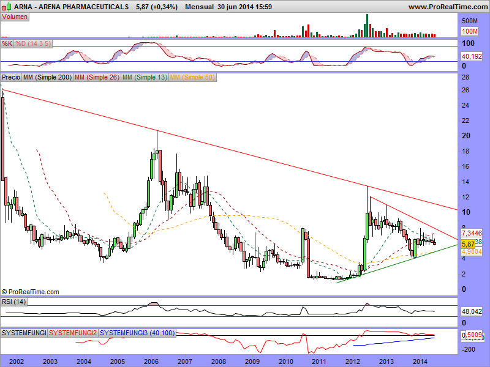Click the 2002 year label
The height and width of the screenshot is (367, 490).
[17, 361]
